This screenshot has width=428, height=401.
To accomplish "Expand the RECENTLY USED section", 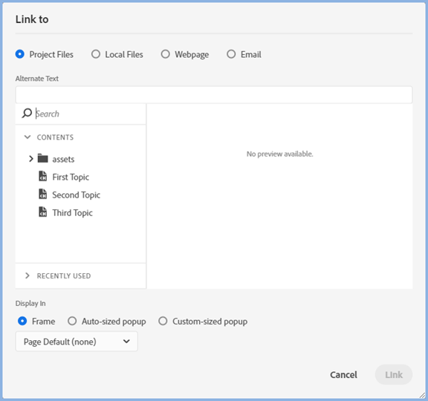I will click(27, 276).
